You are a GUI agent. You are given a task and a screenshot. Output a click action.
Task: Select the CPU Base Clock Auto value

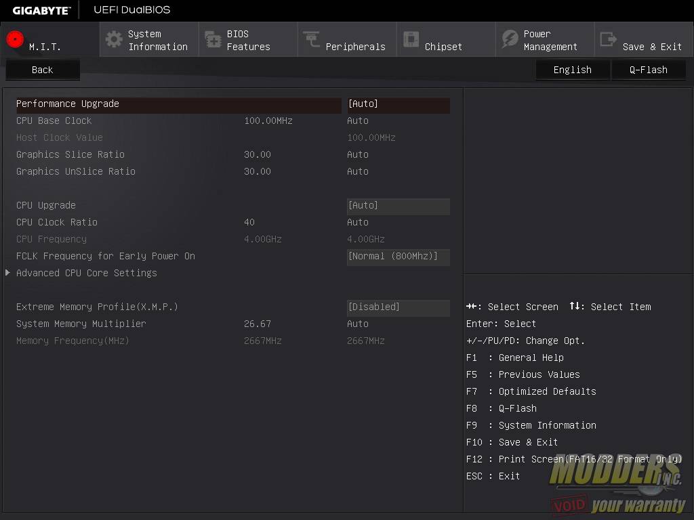click(x=358, y=121)
